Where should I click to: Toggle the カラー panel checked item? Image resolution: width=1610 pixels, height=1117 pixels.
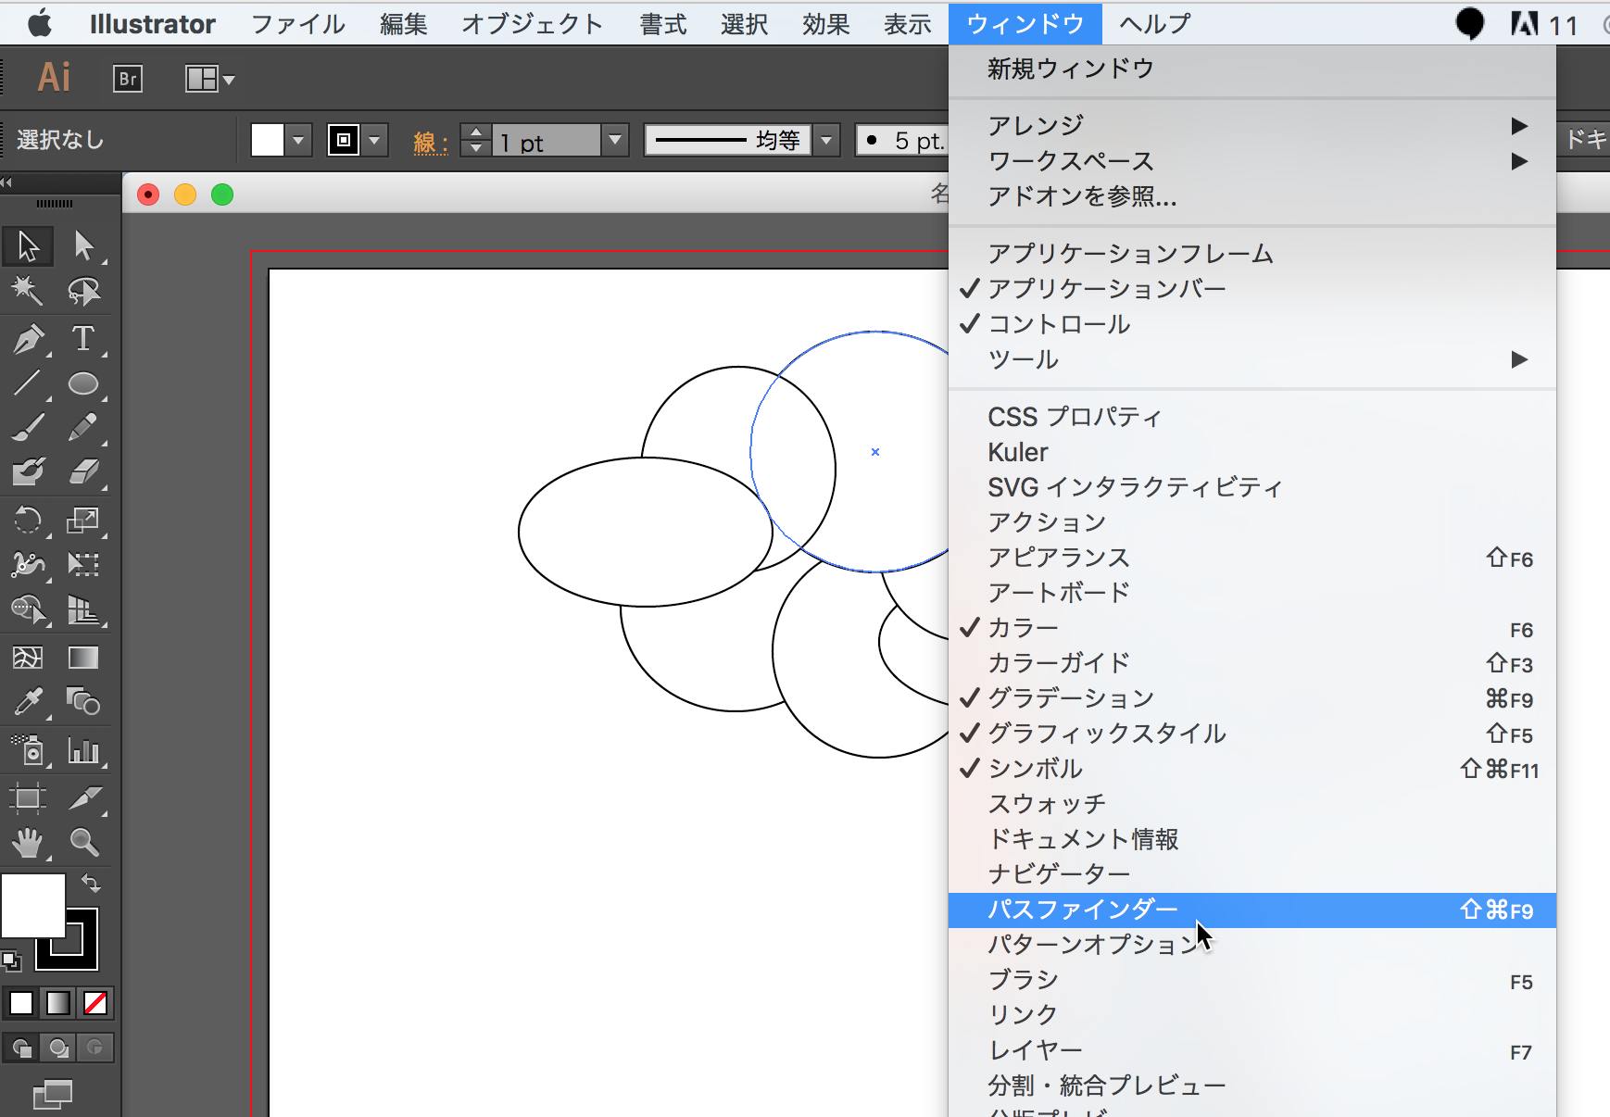tap(1252, 628)
